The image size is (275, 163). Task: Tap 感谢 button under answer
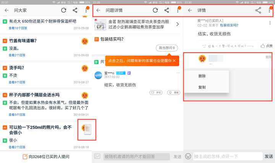point(174,92)
